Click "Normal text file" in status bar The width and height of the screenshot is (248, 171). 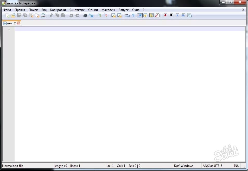13,166
